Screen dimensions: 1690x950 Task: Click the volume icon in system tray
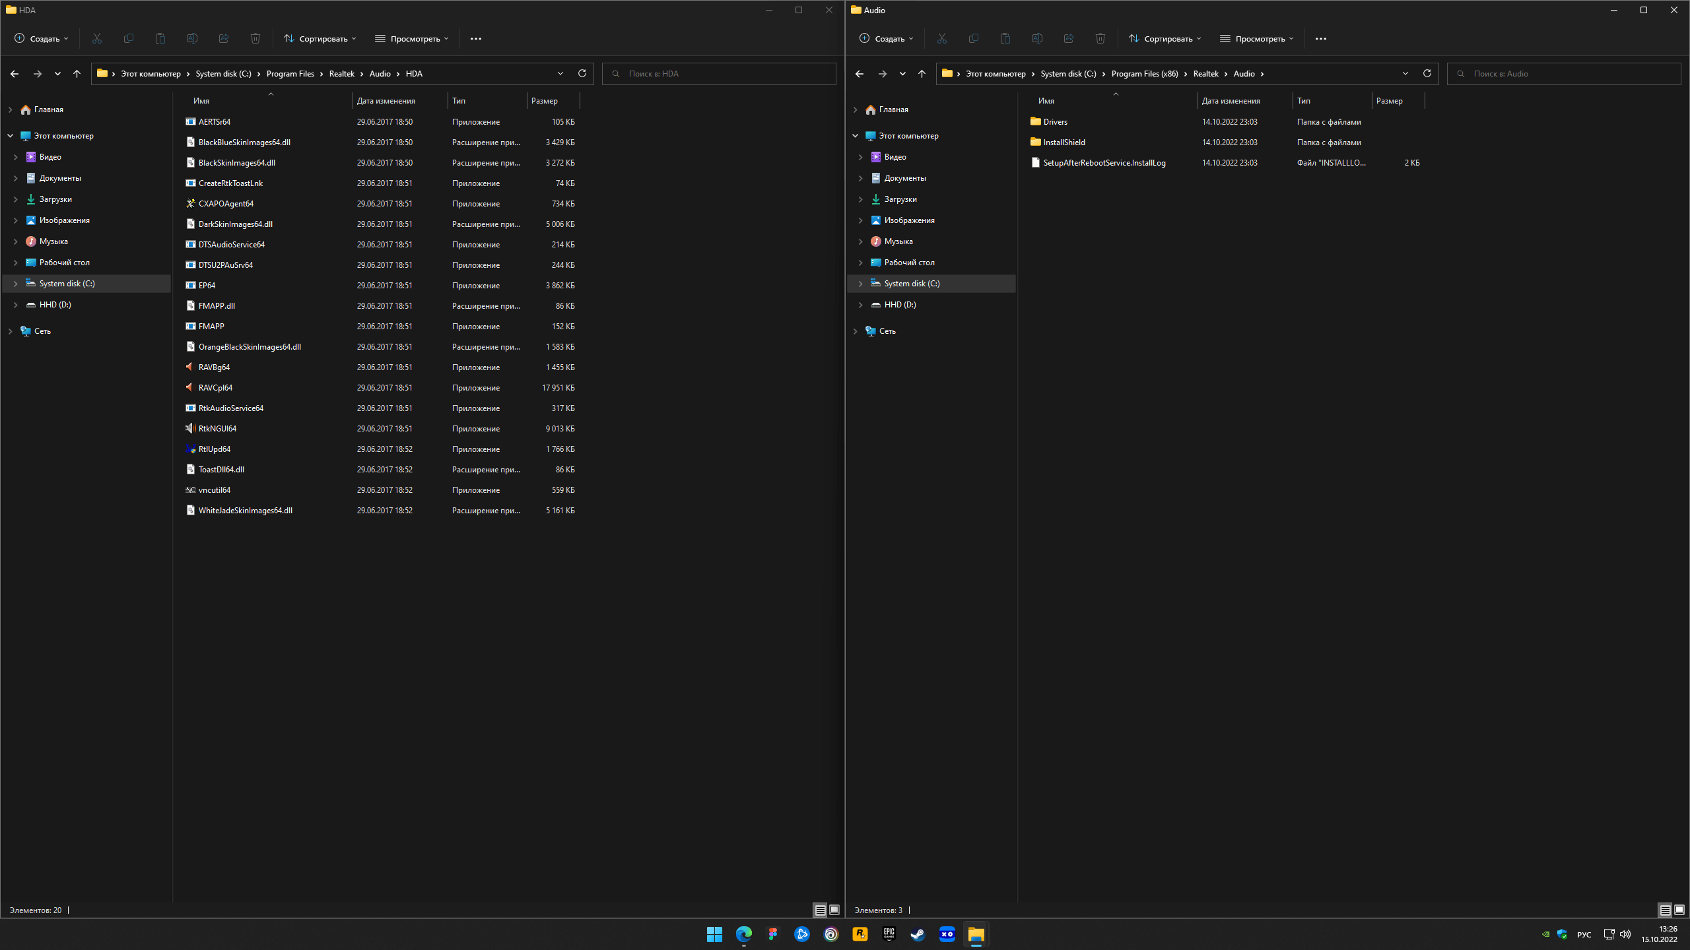click(1625, 934)
